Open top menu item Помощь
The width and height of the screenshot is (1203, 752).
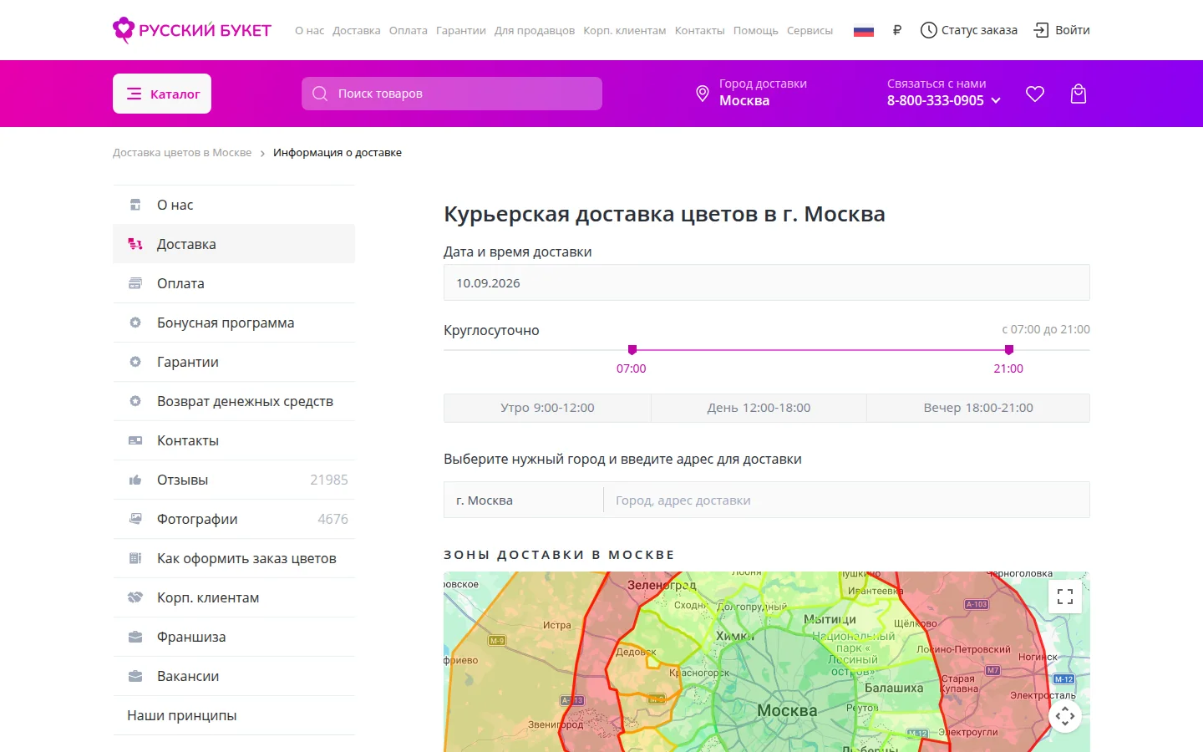click(x=755, y=31)
